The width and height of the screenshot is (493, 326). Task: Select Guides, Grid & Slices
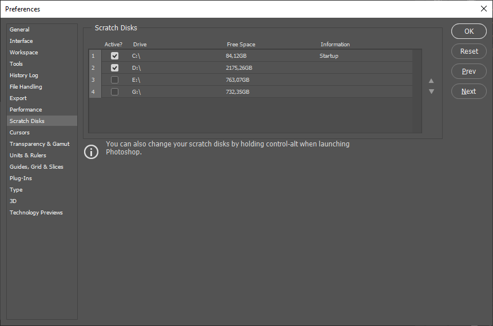click(x=42, y=167)
